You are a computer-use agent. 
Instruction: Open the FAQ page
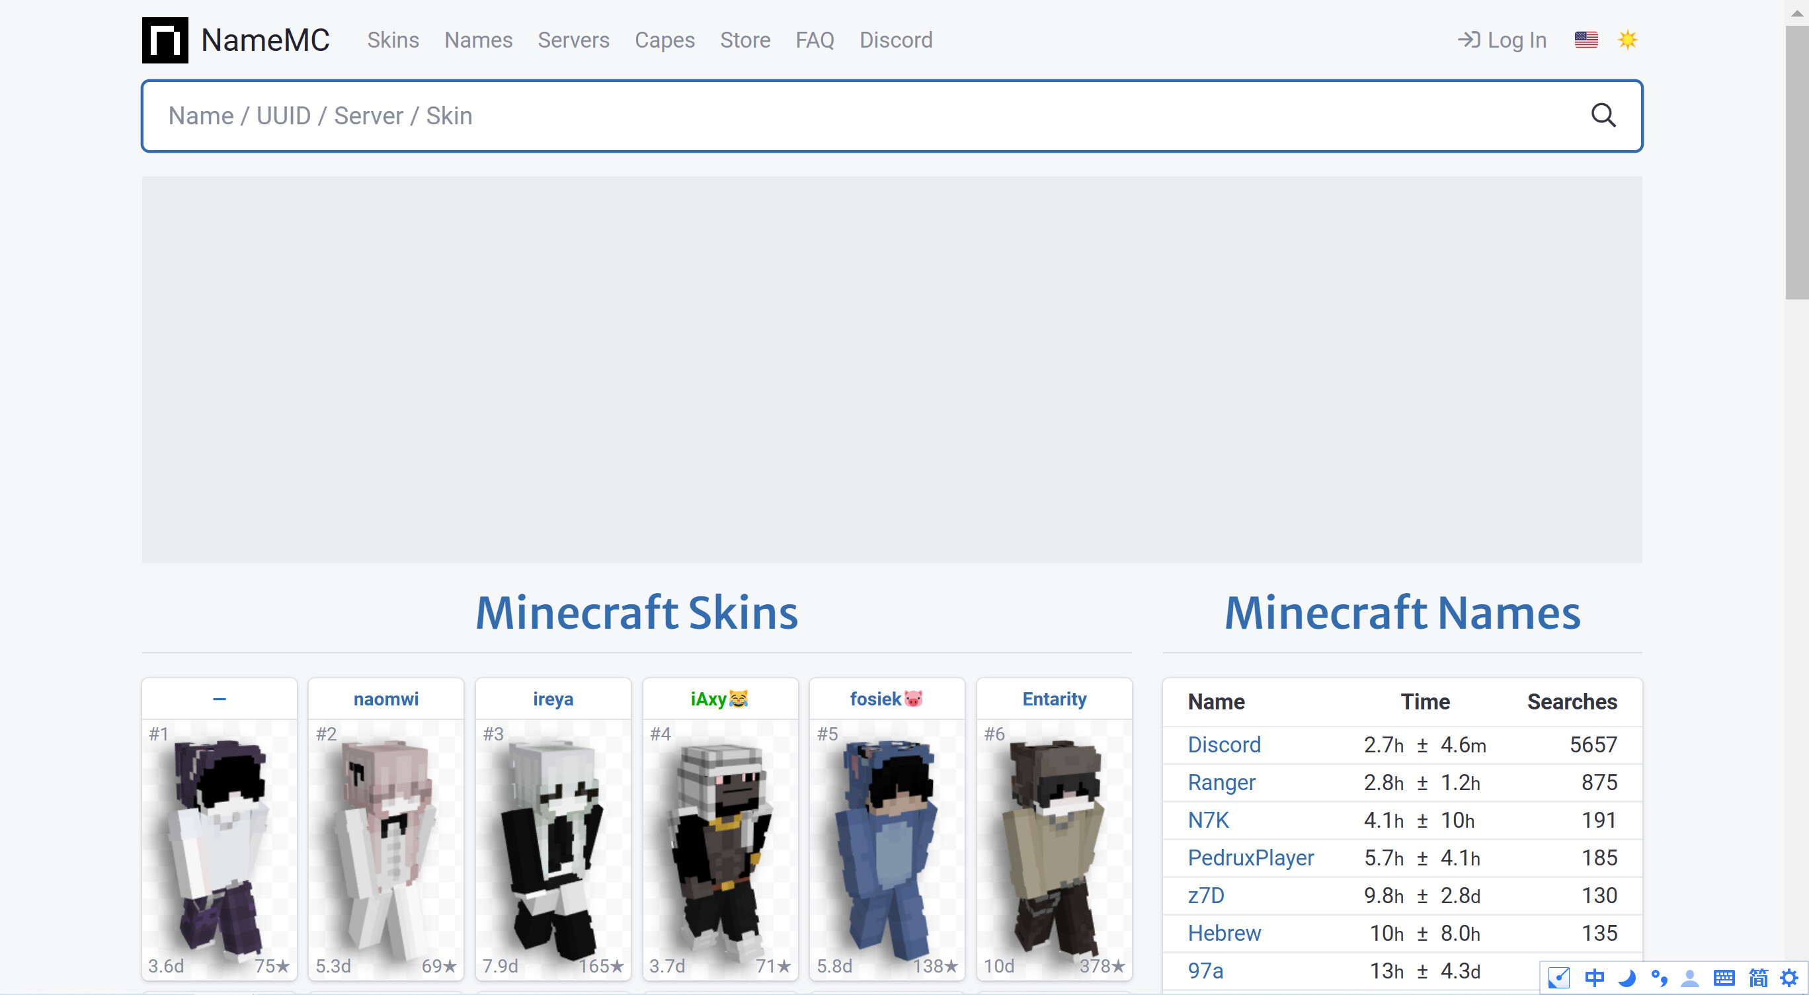coord(815,40)
